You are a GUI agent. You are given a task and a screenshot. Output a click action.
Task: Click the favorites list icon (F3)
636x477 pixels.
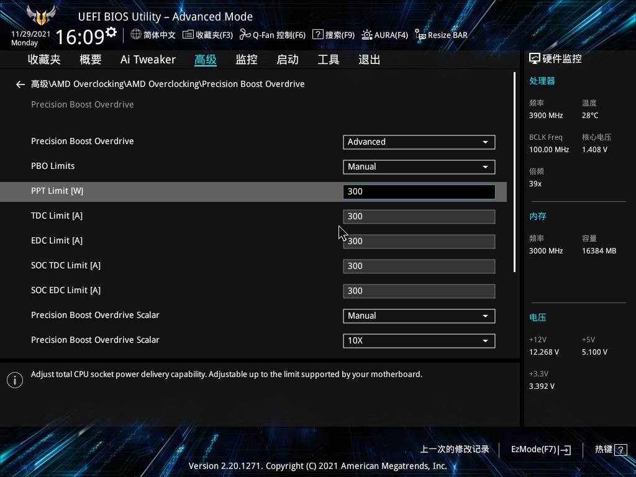coord(188,35)
